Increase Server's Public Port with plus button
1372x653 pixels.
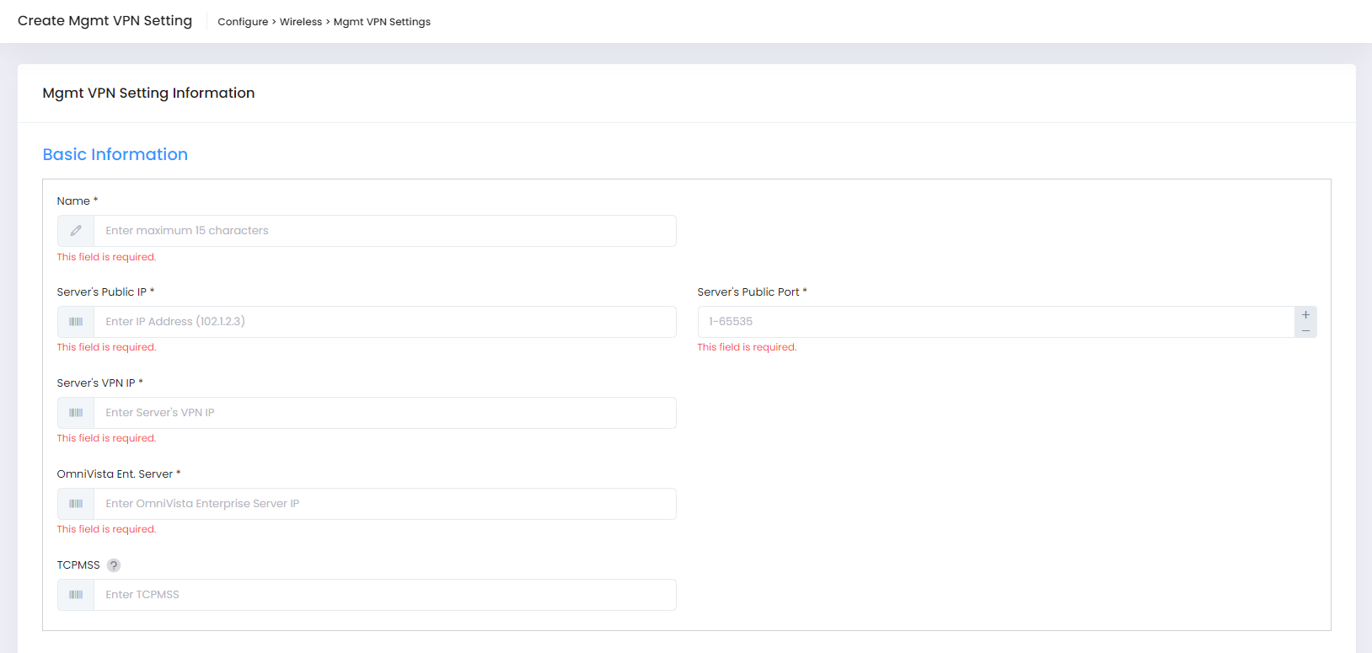tap(1305, 315)
